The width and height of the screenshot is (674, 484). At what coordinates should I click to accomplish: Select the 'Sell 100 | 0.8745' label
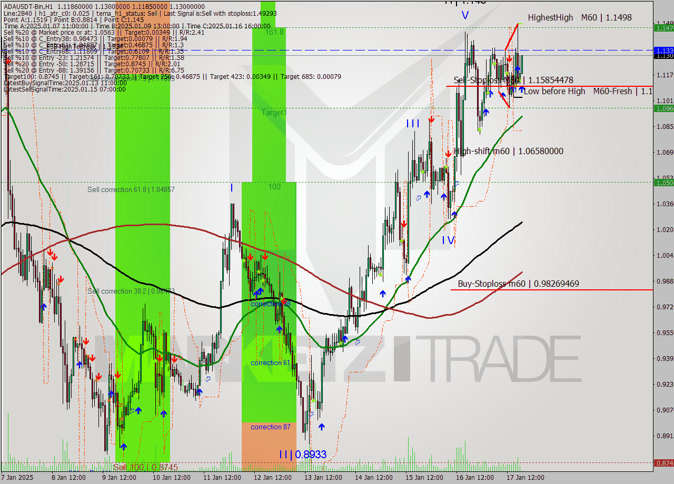145,467
